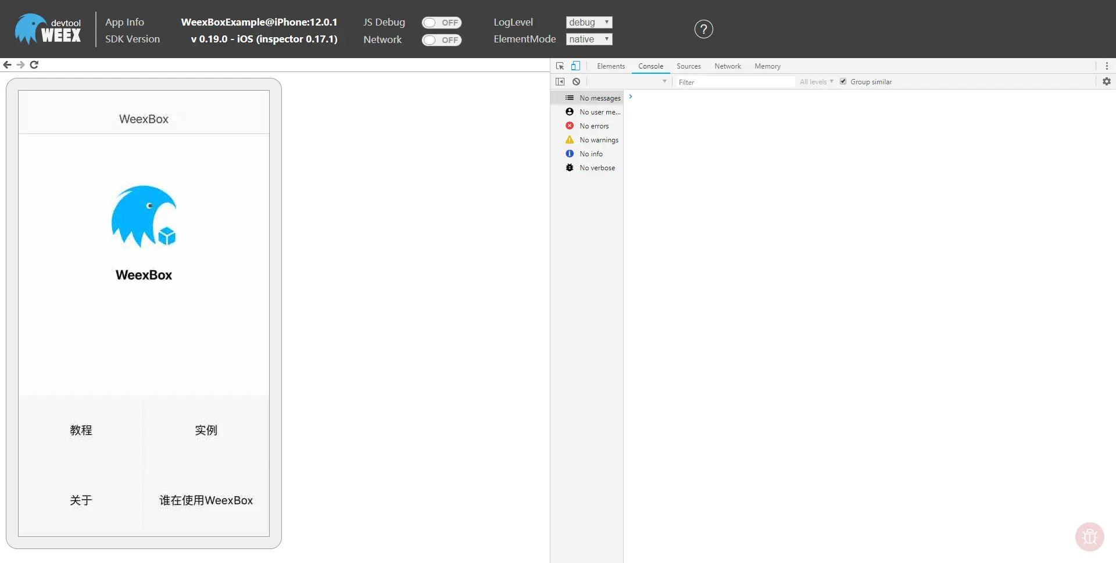Switch to the Sources tab

point(689,66)
